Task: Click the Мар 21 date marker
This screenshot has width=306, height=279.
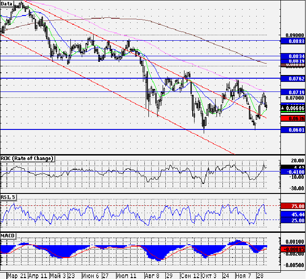Action: coord(17,276)
